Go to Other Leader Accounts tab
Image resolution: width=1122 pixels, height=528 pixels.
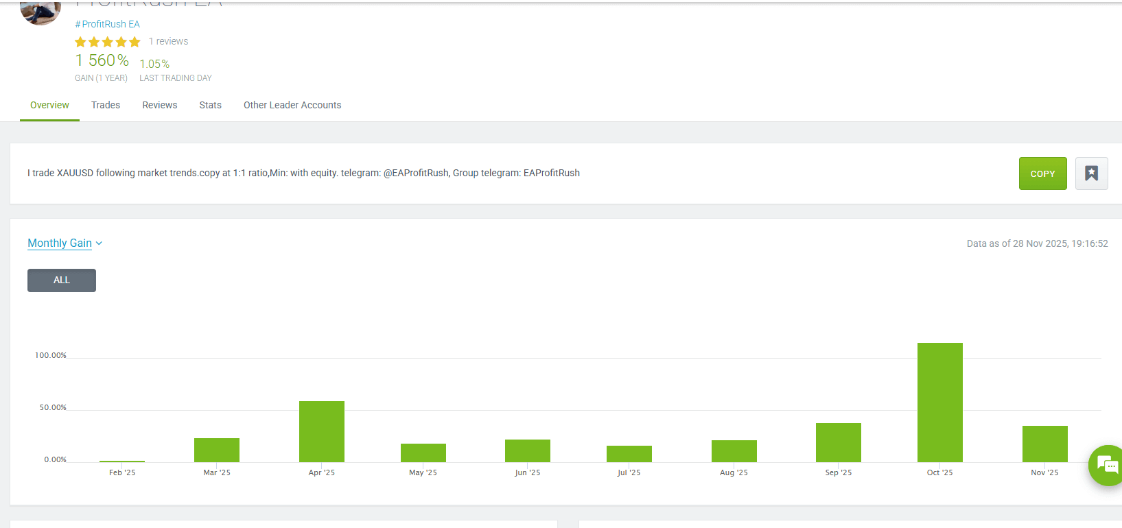tap(292, 105)
